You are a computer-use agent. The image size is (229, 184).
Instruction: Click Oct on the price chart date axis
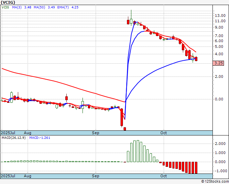point(164,133)
